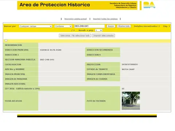Click the 'IMAGEN ADICIONAL' label
The image size is (175, 131).
(x=15, y=84)
